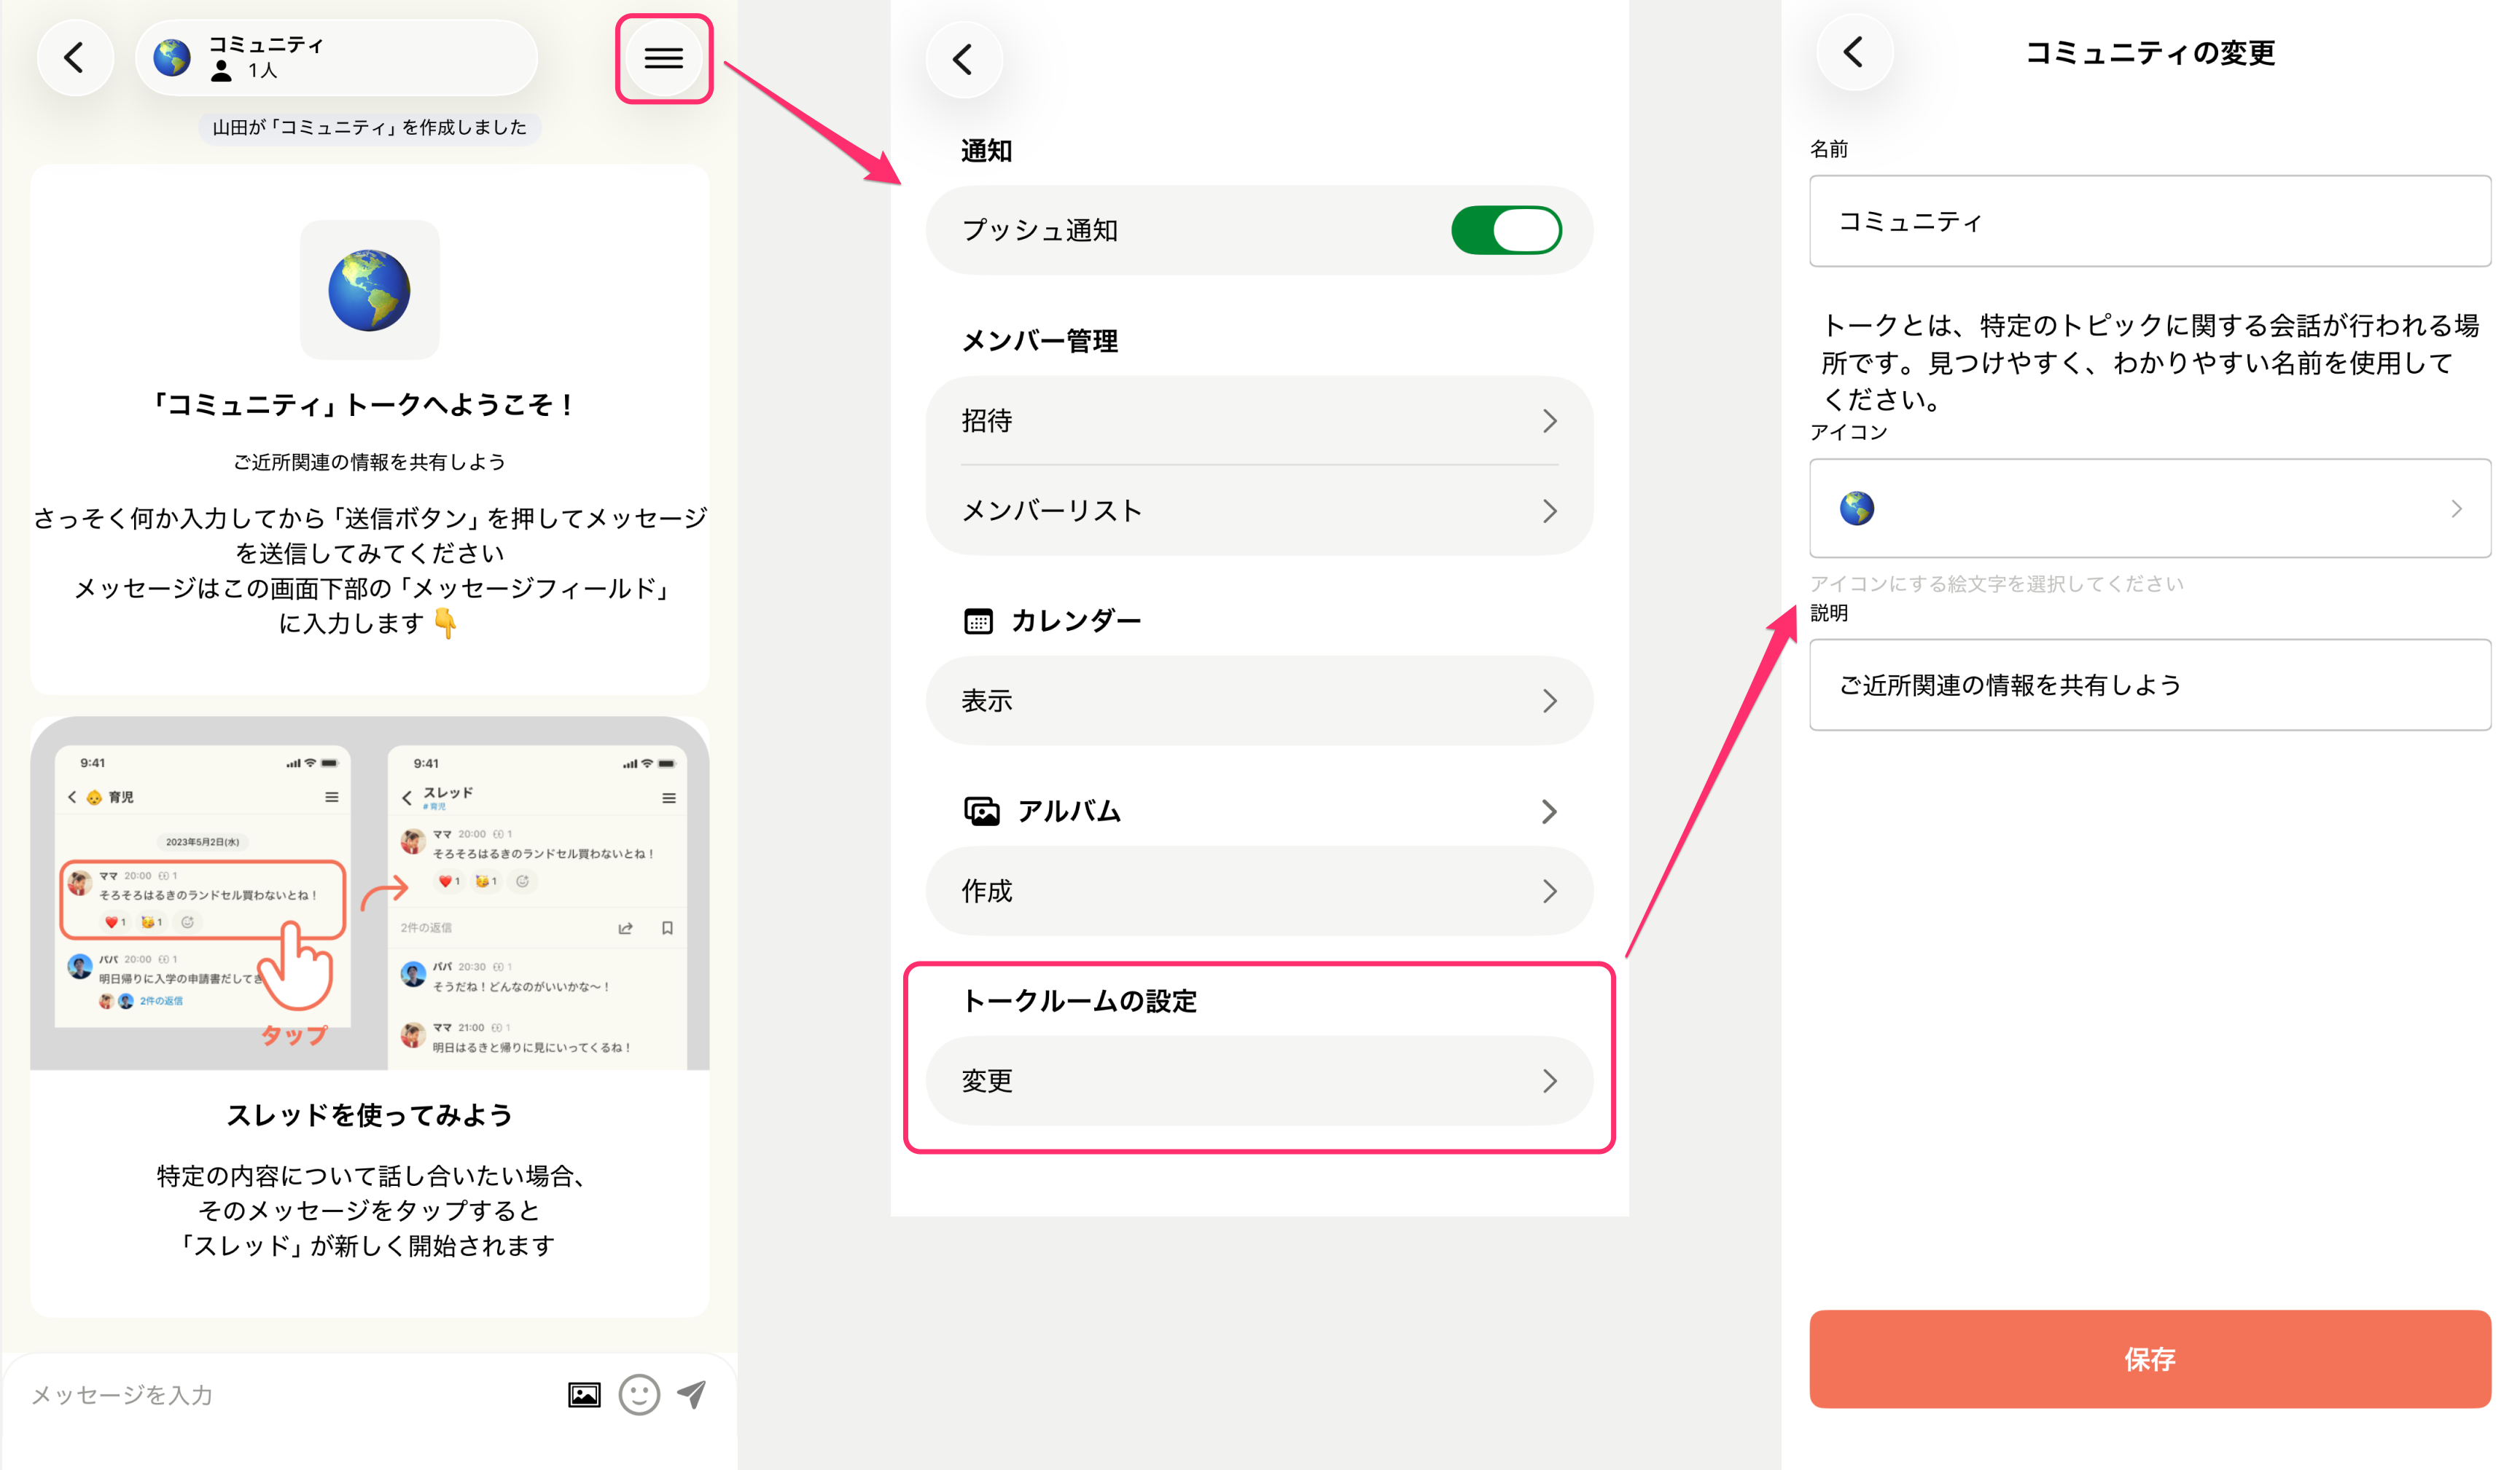Tap the chevron on the メンバーリスト row

(x=1550, y=511)
